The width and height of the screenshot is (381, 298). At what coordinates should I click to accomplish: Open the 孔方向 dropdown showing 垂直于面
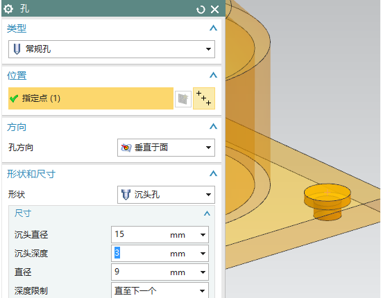pos(166,148)
